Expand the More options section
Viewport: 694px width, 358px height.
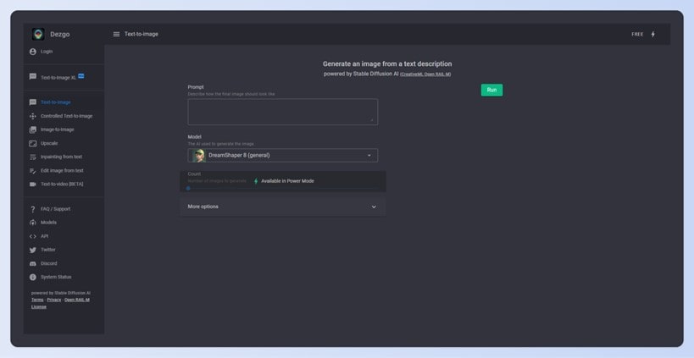pyautogui.click(x=283, y=207)
